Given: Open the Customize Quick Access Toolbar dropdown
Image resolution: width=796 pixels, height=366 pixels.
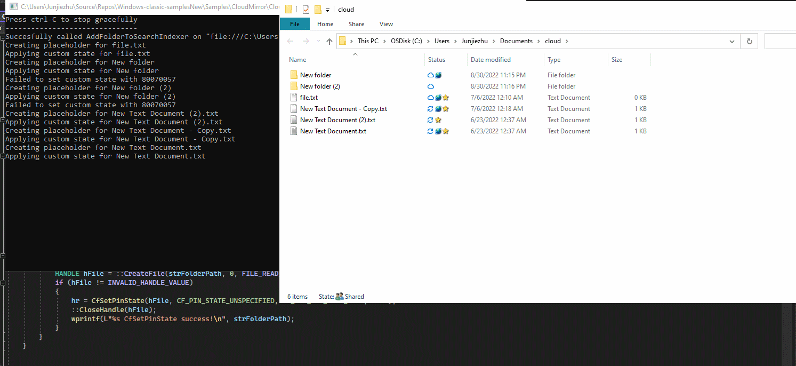Looking at the screenshot, I should (x=328, y=9).
